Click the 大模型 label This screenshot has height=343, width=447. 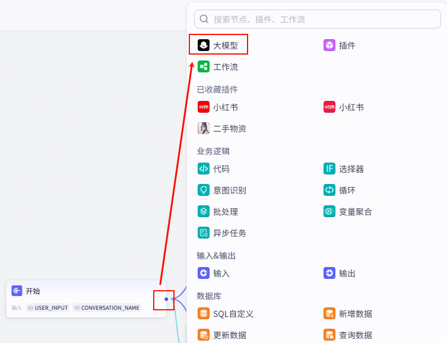226,46
